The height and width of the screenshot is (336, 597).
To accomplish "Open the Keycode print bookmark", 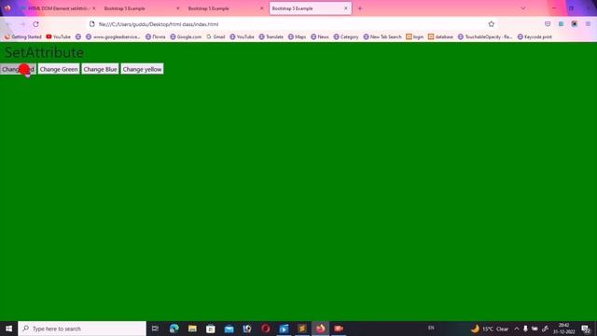I will pyautogui.click(x=535, y=37).
